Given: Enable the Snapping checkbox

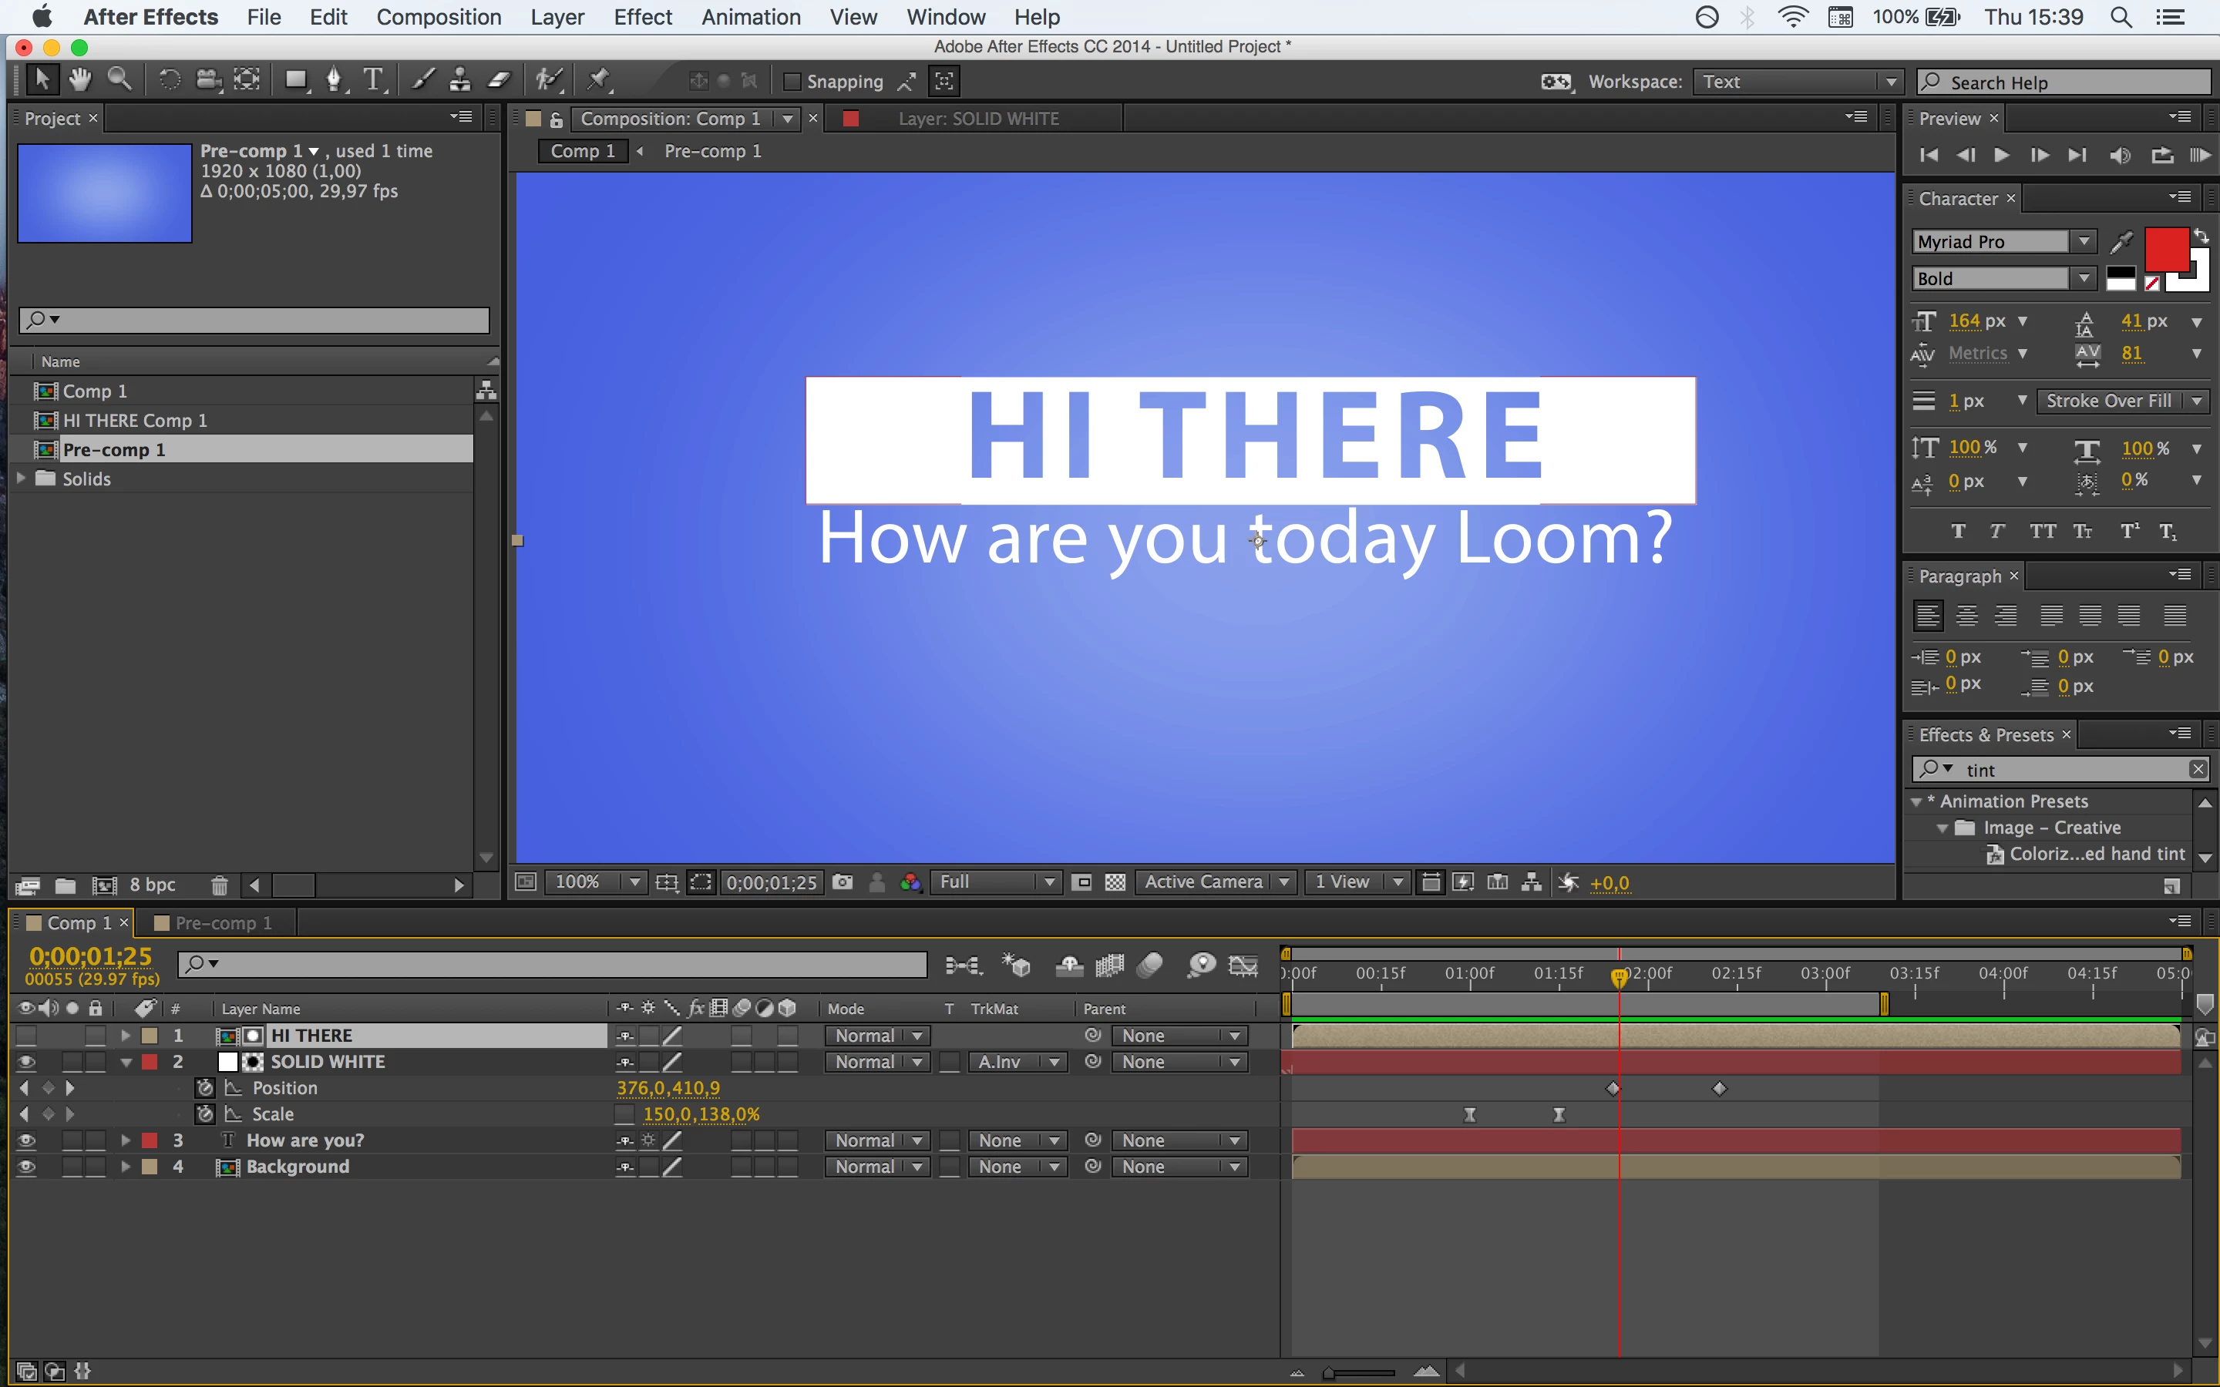Looking at the screenshot, I should 792,82.
